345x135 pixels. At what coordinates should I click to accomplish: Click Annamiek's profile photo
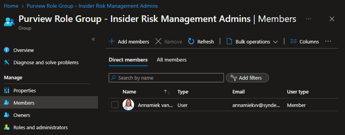click(x=128, y=105)
